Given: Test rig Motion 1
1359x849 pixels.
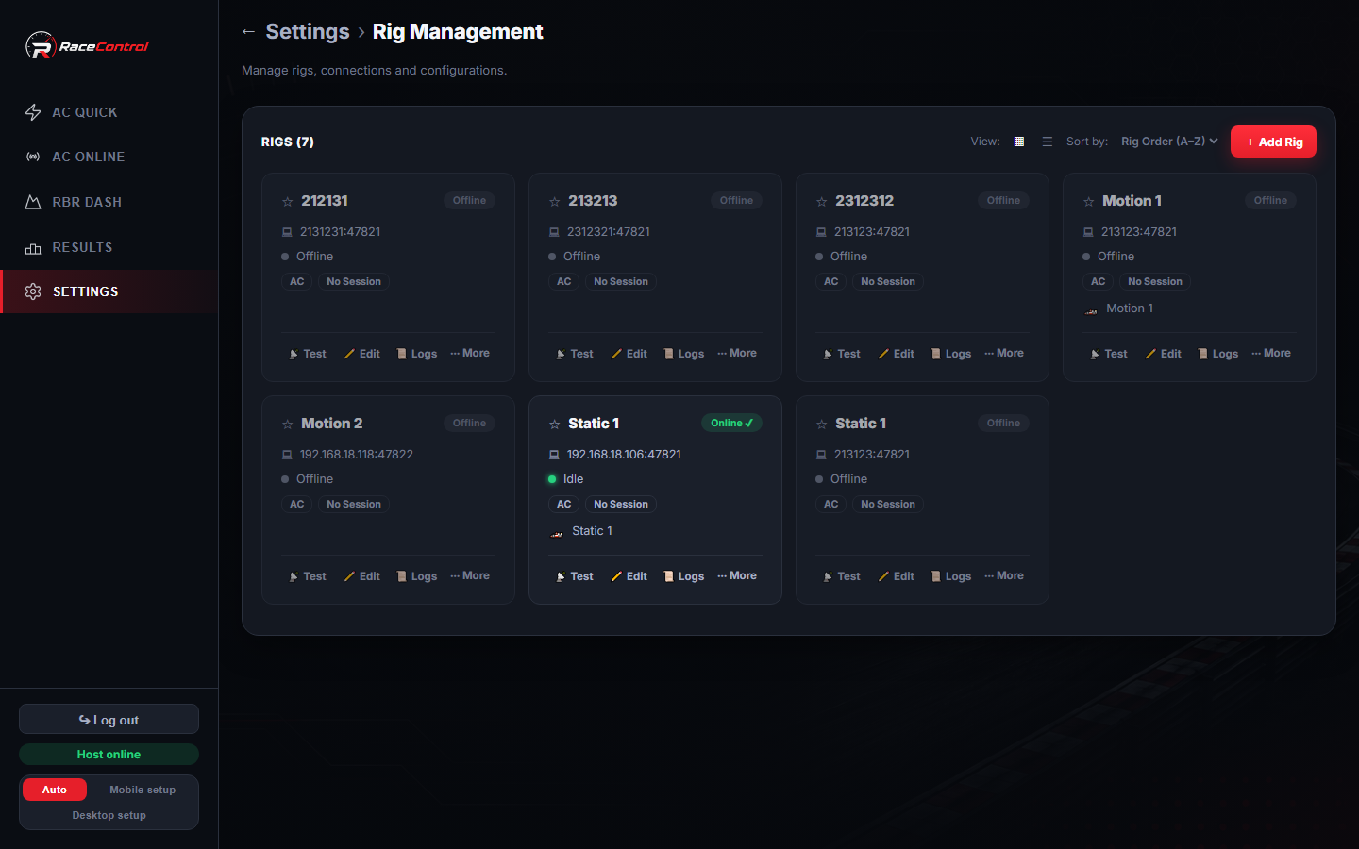Looking at the screenshot, I should 1109,354.
